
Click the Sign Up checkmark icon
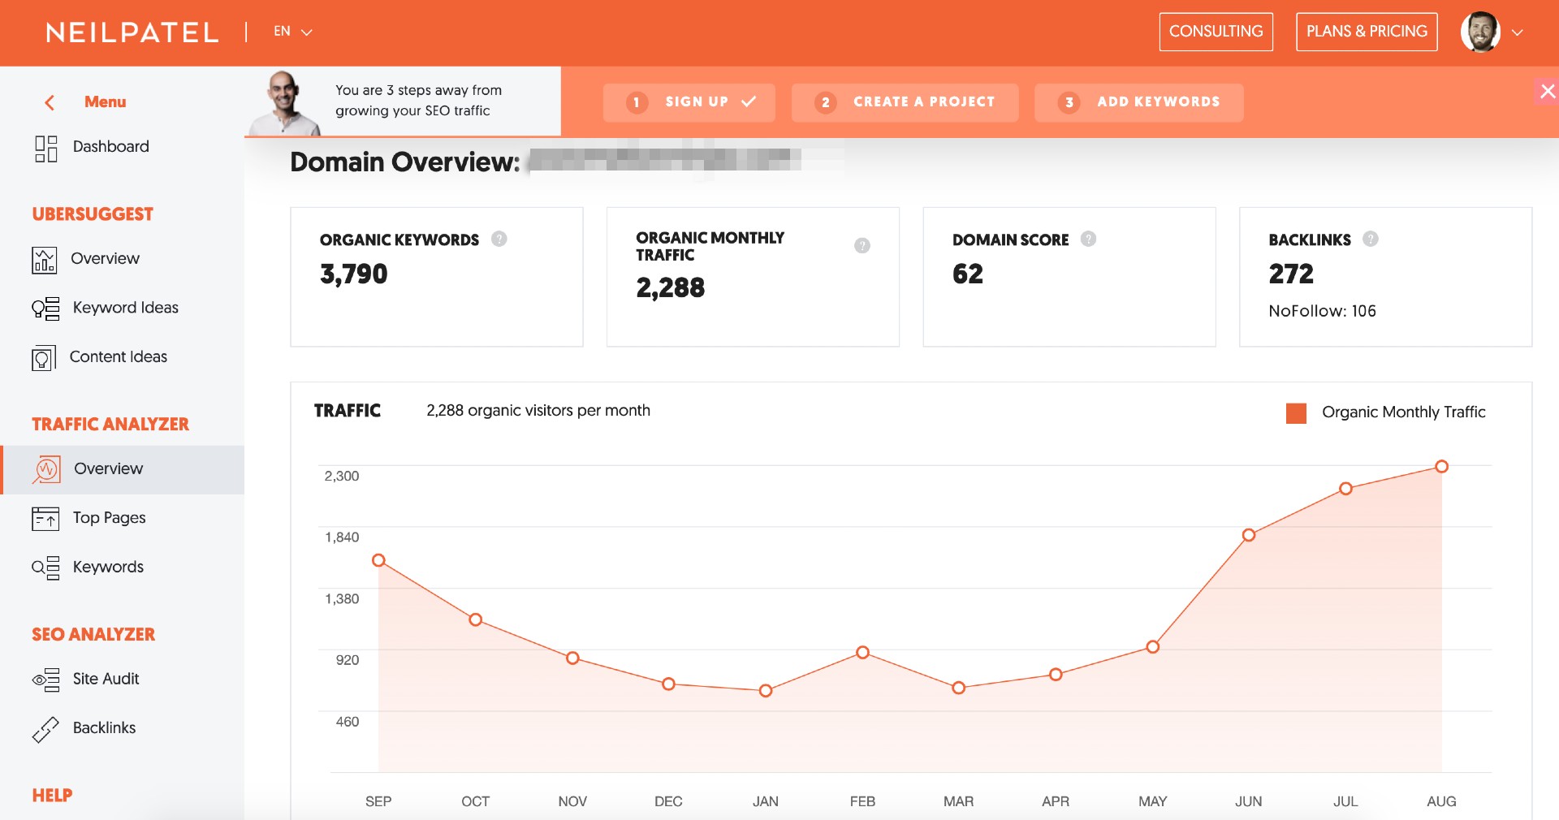tap(749, 101)
